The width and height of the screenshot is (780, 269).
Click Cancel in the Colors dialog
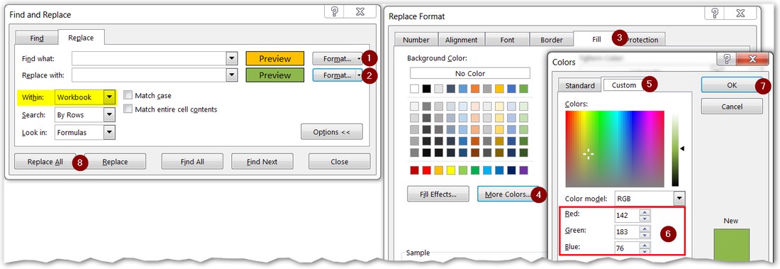(x=731, y=106)
